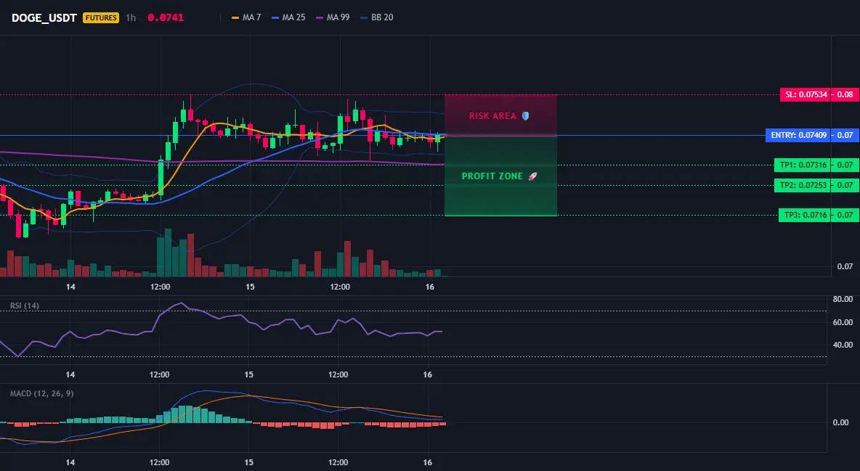
Task: Click the current price 0.0741
Action: tap(166, 17)
